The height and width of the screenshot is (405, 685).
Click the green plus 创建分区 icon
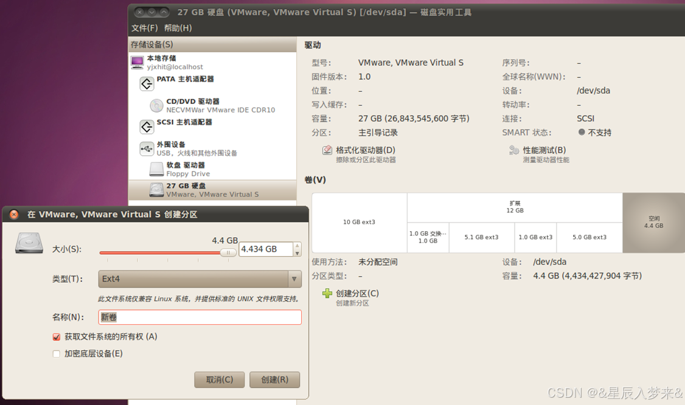coord(327,293)
